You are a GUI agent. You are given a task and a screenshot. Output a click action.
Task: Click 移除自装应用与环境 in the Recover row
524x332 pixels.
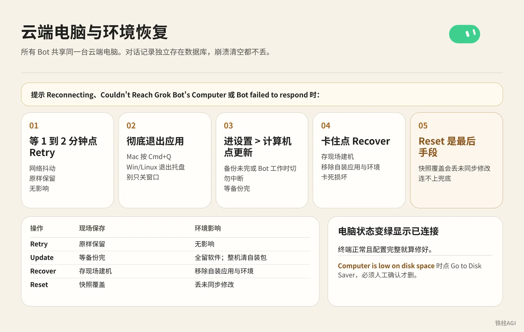224,271
